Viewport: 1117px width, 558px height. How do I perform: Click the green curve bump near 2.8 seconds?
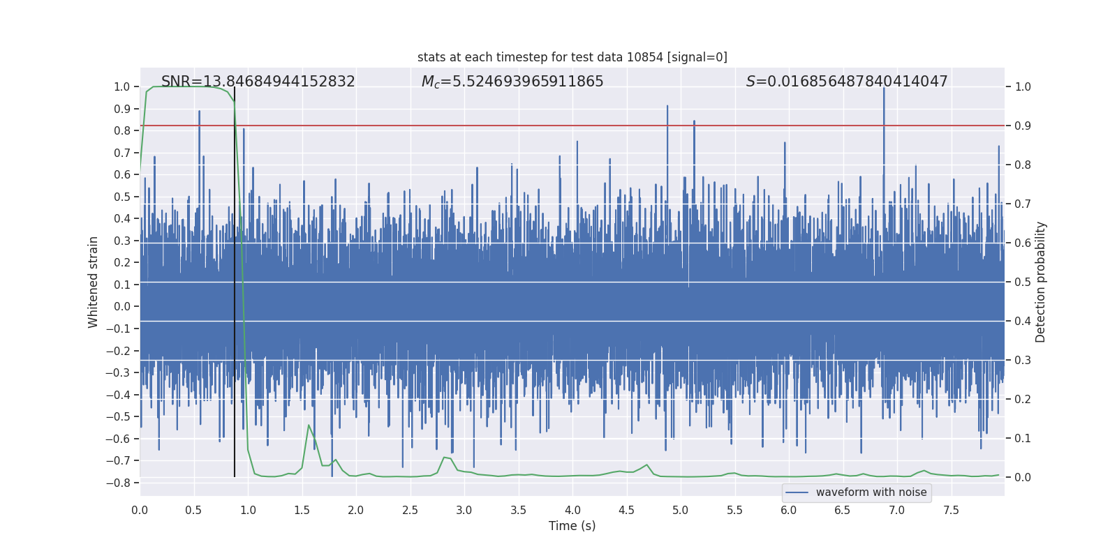click(445, 458)
